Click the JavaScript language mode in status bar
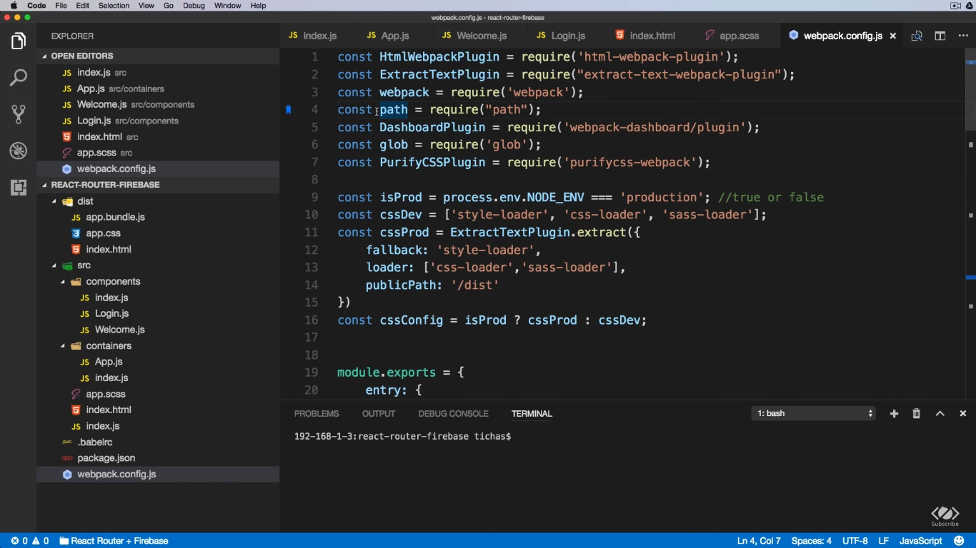 920,541
